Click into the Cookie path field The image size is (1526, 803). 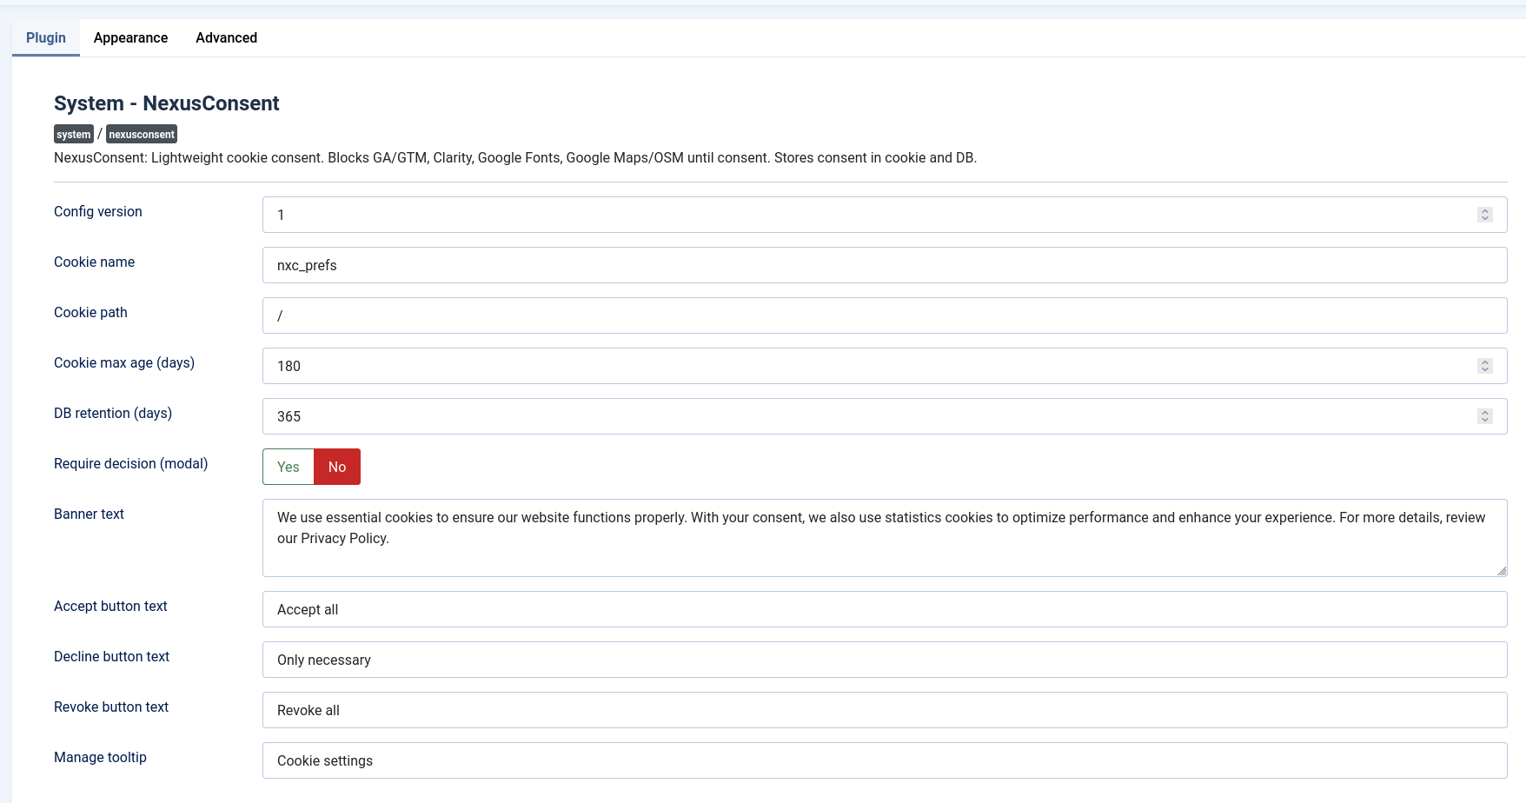click(884, 315)
